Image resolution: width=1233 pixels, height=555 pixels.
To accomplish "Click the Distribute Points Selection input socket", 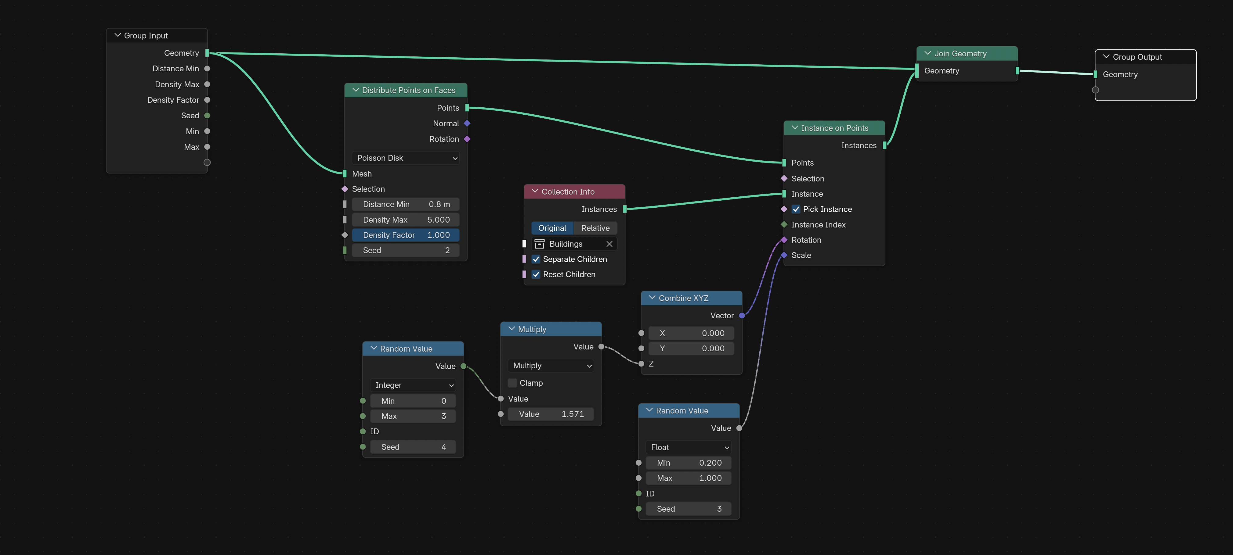I will 345,189.
